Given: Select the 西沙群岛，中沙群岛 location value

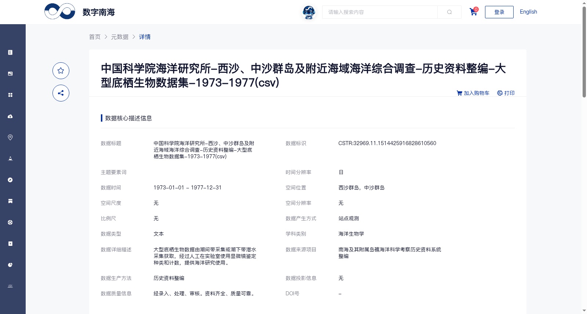Looking at the screenshot, I should [361, 188].
